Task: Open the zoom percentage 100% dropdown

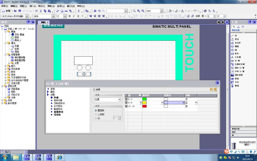Action: pos(162,11)
